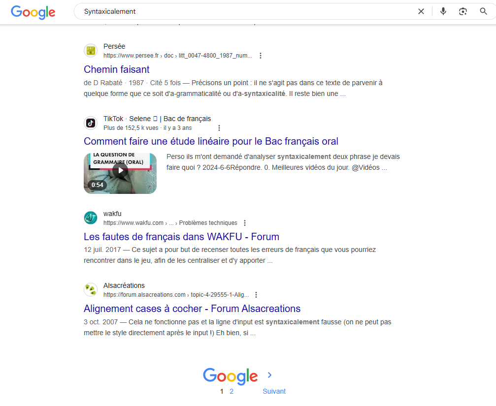This screenshot has width=496, height=406.
Task: Click the magnifying glass search icon
Action: coord(483,12)
